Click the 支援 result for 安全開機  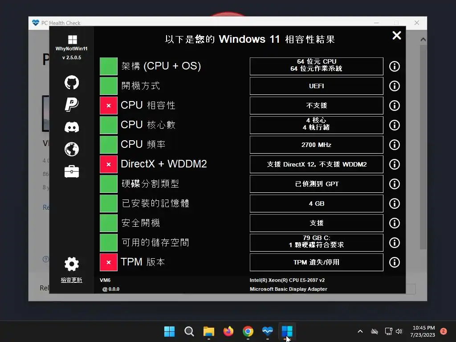317,223
